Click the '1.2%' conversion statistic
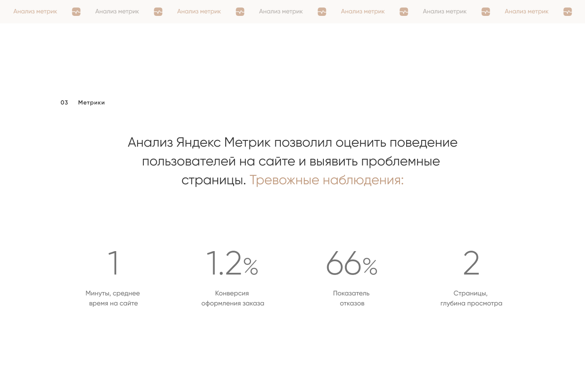Image resolution: width=585 pixels, height=384 pixels. click(x=232, y=263)
